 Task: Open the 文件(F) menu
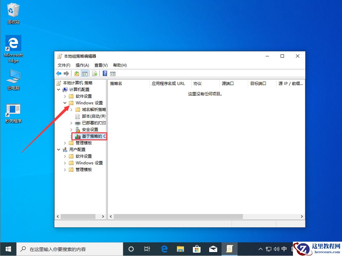[x=64, y=65]
